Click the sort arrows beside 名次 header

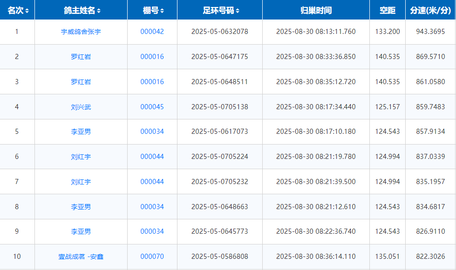27,11
